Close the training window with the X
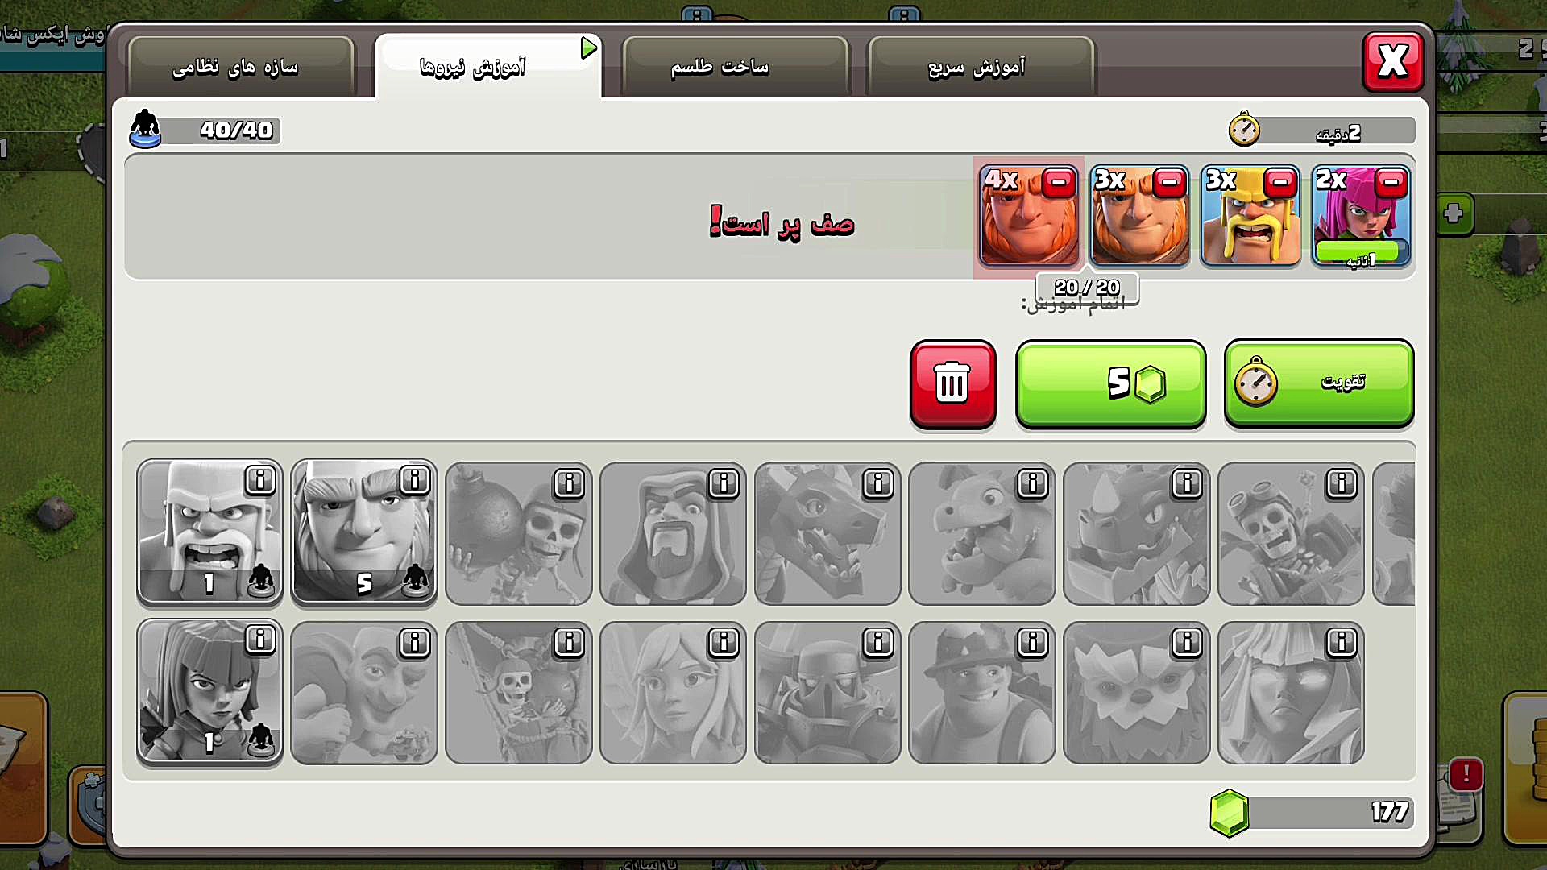The width and height of the screenshot is (1547, 870). pos(1393,61)
